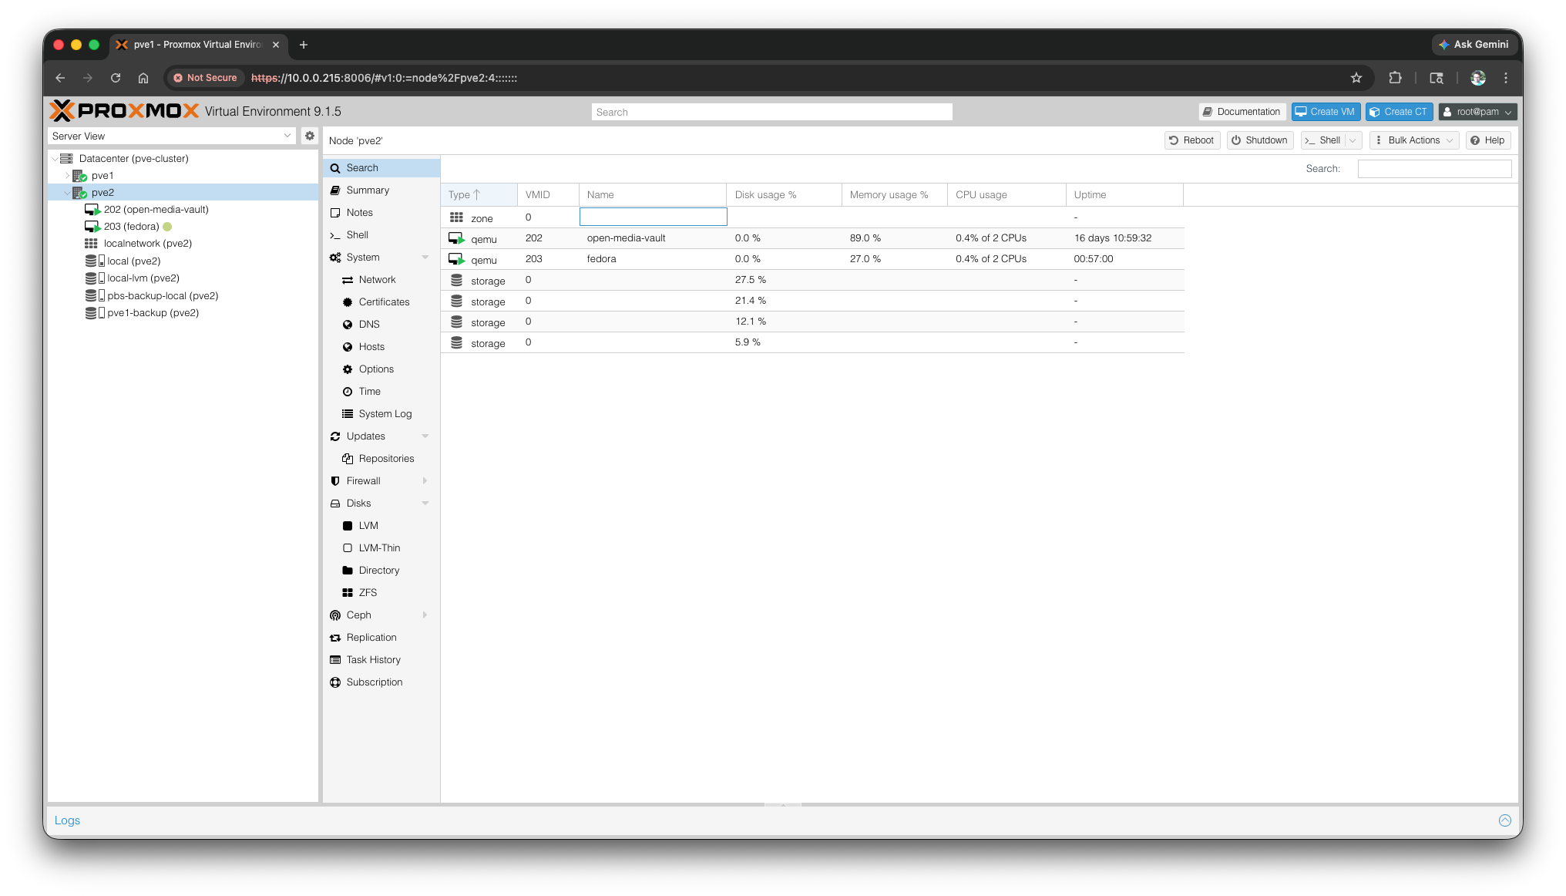The height and width of the screenshot is (896, 1566).
Task: Open pbs-backup-local (pve2) storage in tree
Action: point(162,296)
